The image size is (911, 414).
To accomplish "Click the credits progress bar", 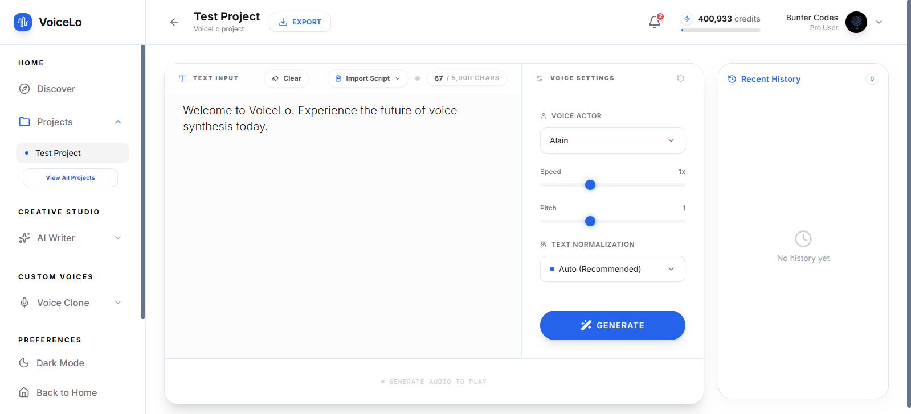I will click(x=721, y=30).
